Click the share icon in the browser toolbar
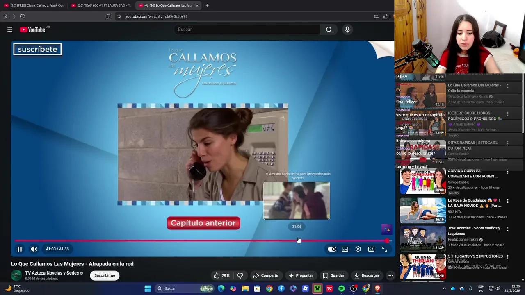 pos(386,16)
